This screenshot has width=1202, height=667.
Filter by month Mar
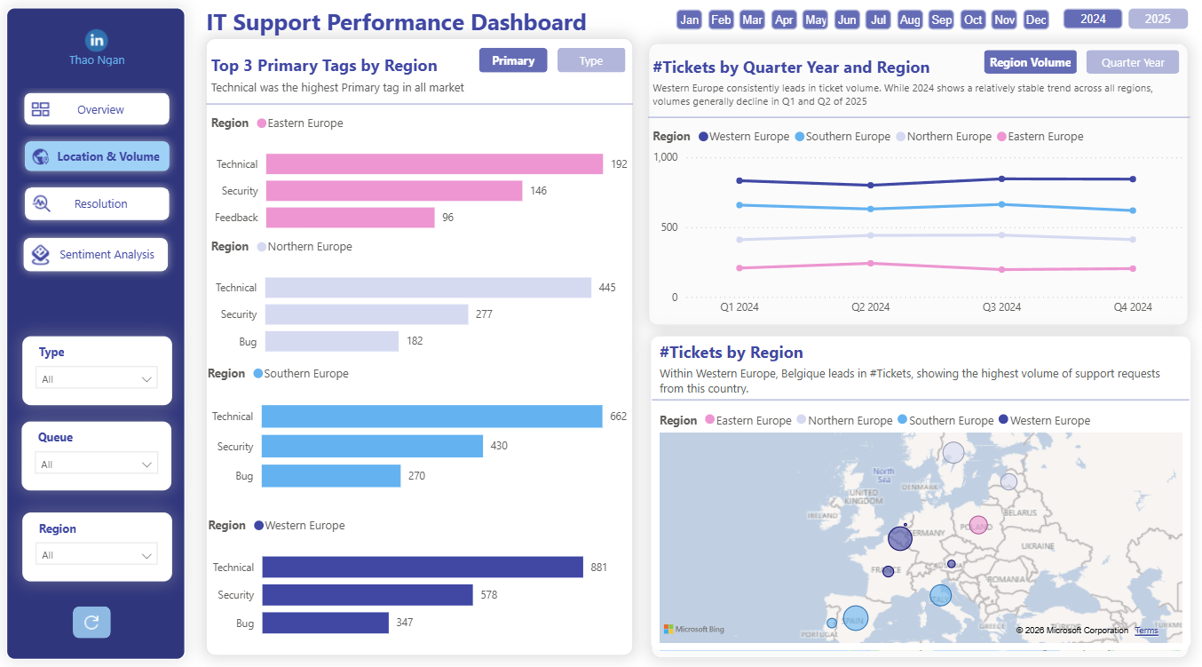tap(753, 20)
